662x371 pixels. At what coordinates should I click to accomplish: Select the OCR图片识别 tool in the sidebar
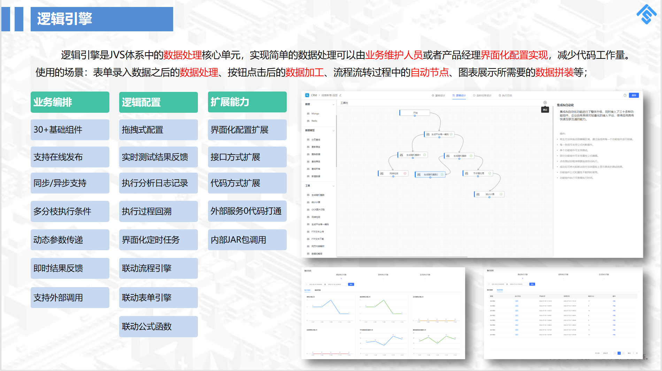pyautogui.click(x=316, y=210)
